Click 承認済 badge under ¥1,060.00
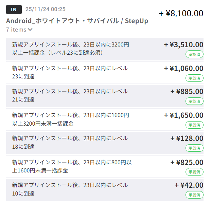 tap(194, 78)
